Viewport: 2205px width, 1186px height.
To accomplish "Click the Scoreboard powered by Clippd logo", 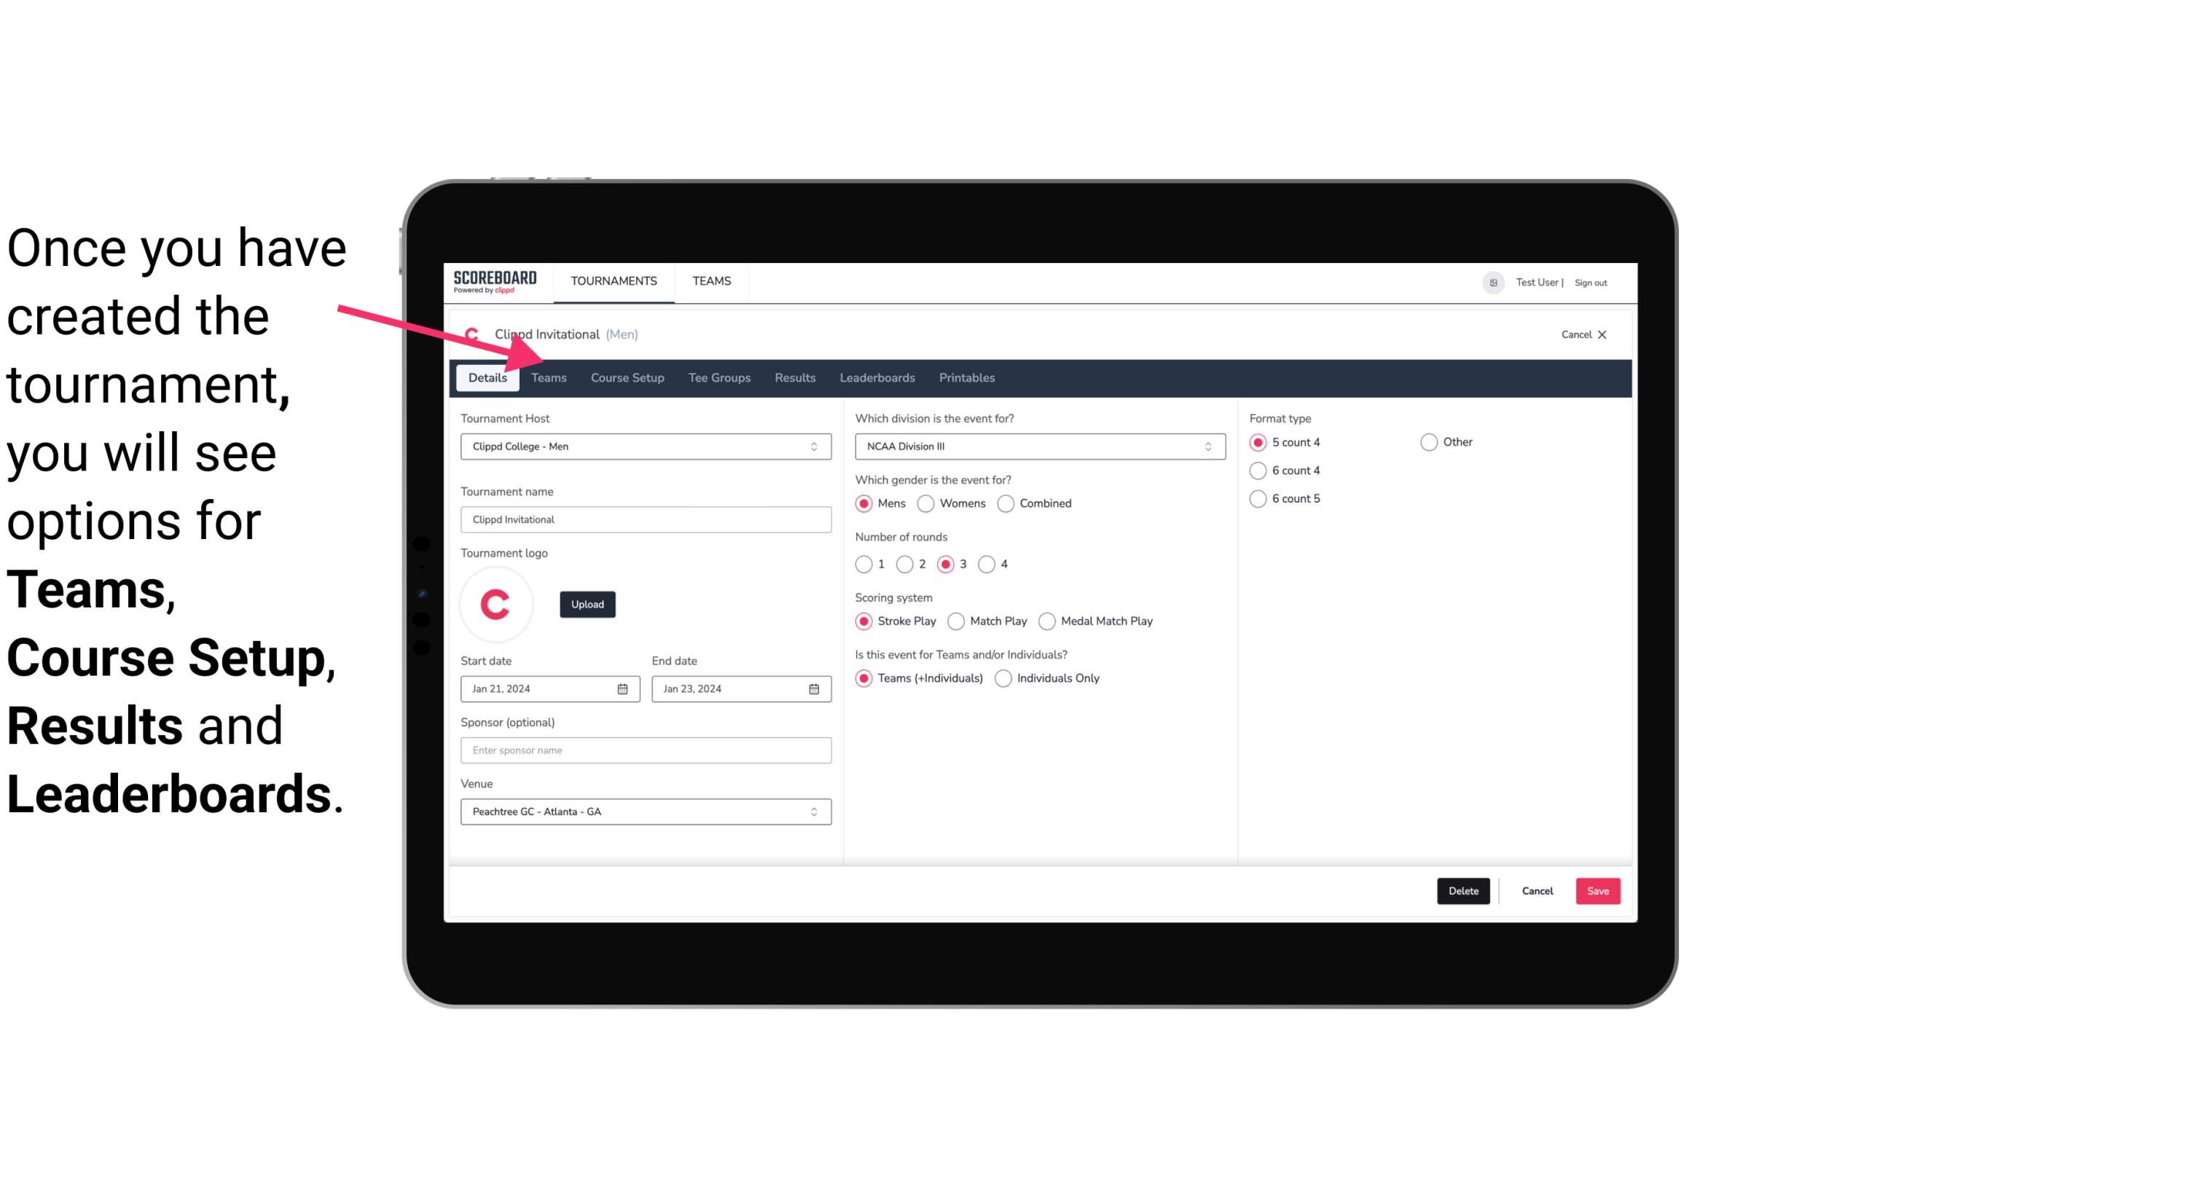I will pos(495,280).
